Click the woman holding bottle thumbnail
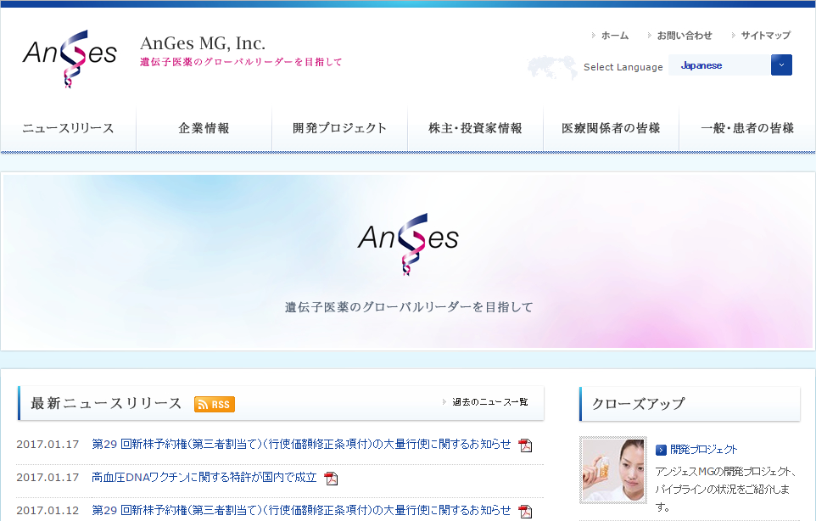The height and width of the screenshot is (521, 816). click(x=613, y=470)
